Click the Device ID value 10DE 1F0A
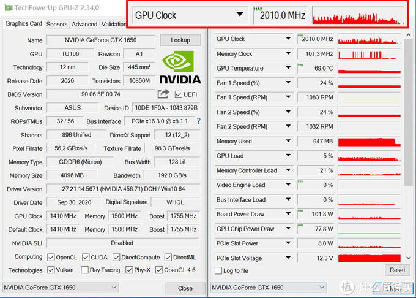This screenshot has width=416, height=298. pyautogui.click(x=166, y=108)
